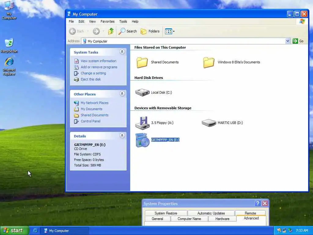Switch to Hardware tab
The height and width of the screenshot is (235, 313).
(x=222, y=218)
